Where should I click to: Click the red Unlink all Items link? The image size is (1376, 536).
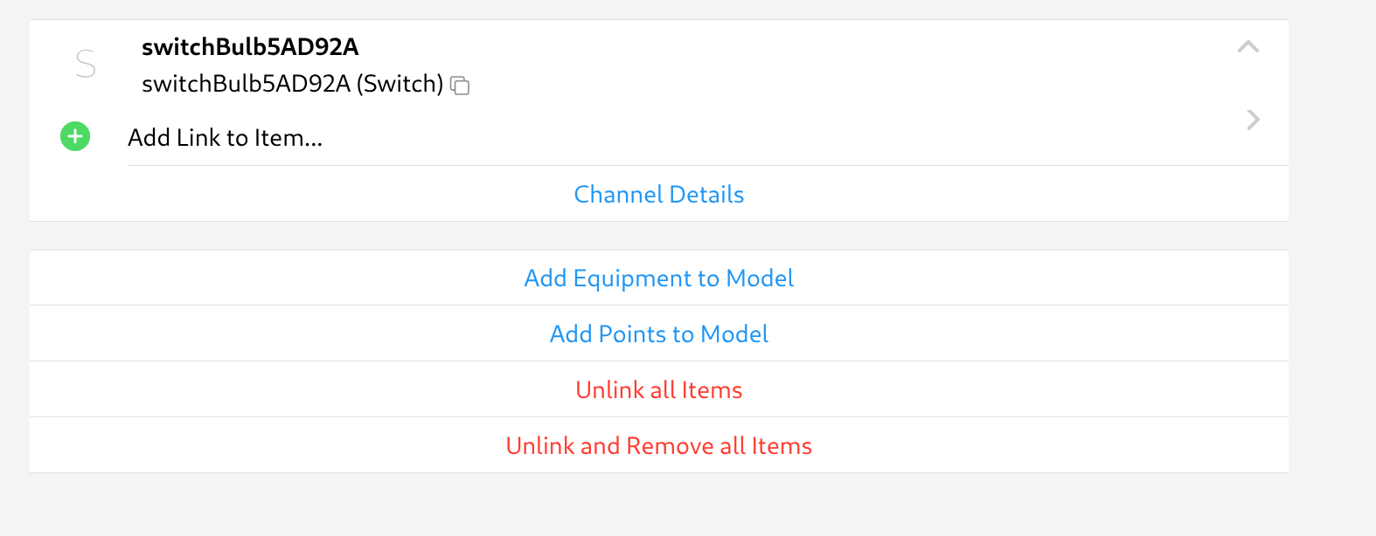click(658, 390)
